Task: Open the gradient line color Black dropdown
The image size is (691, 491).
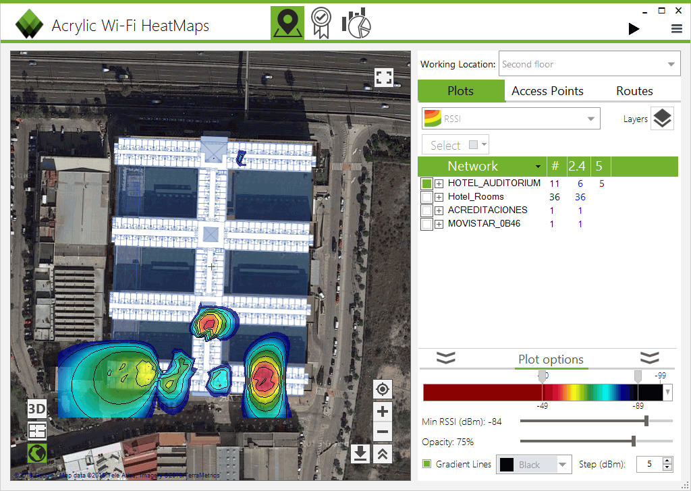Action: tap(534, 465)
